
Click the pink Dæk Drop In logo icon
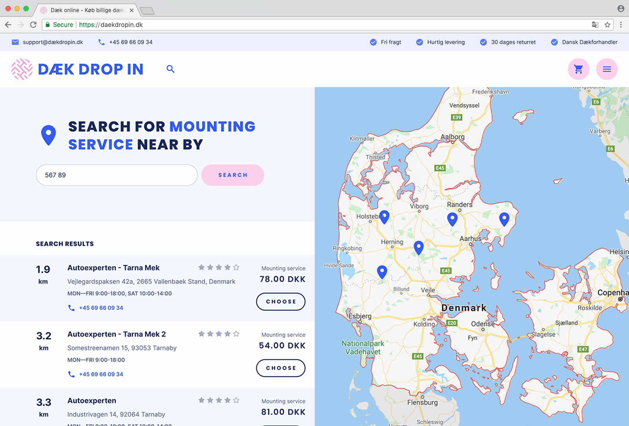[x=22, y=69]
